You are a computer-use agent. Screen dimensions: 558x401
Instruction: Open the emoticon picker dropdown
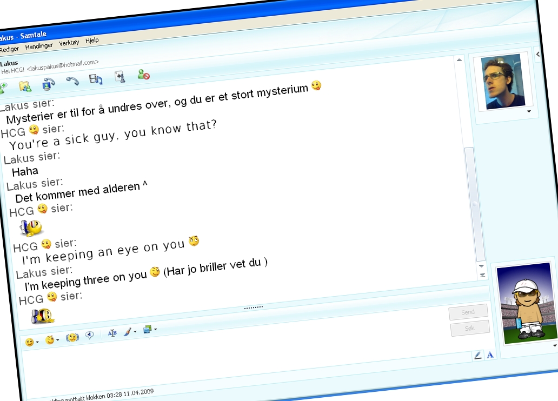click(32, 342)
